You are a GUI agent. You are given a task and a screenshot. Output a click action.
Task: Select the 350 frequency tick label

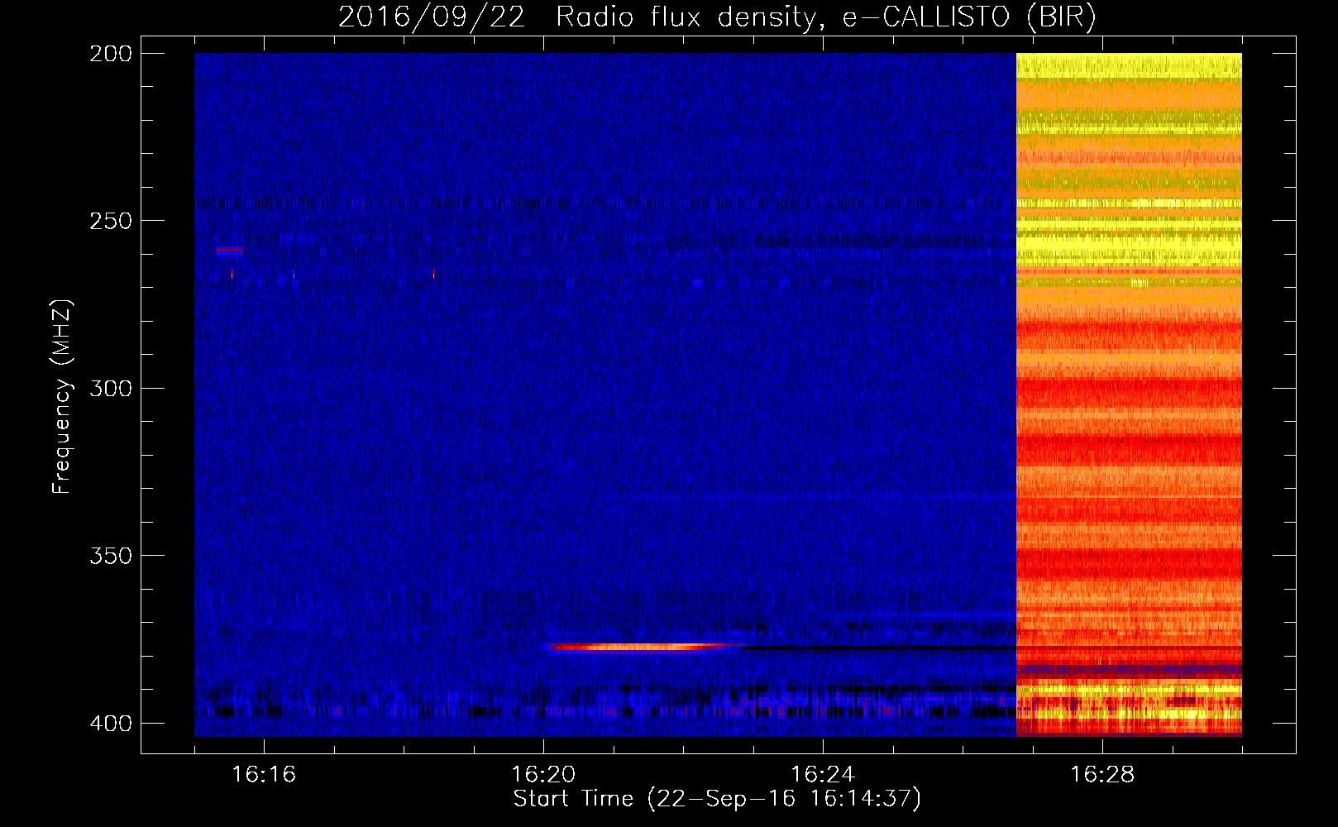coord(111,556)
